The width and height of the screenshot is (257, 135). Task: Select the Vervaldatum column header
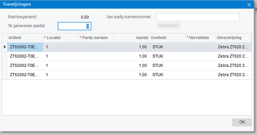click(x=200, y=38)
